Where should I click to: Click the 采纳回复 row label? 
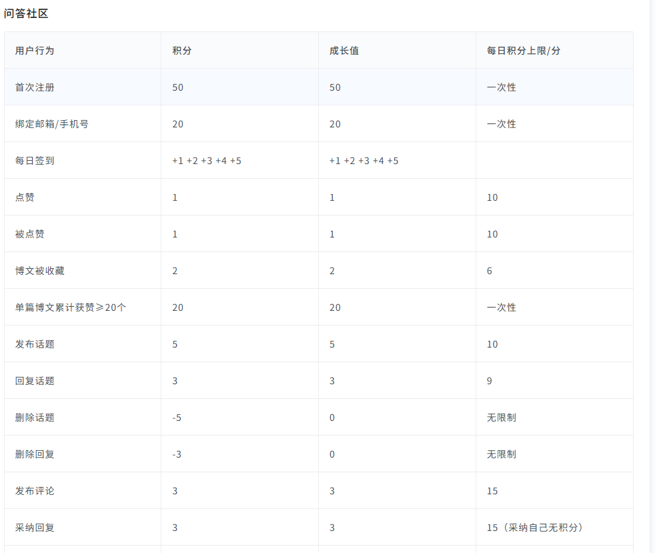click(x=35, y=528)
